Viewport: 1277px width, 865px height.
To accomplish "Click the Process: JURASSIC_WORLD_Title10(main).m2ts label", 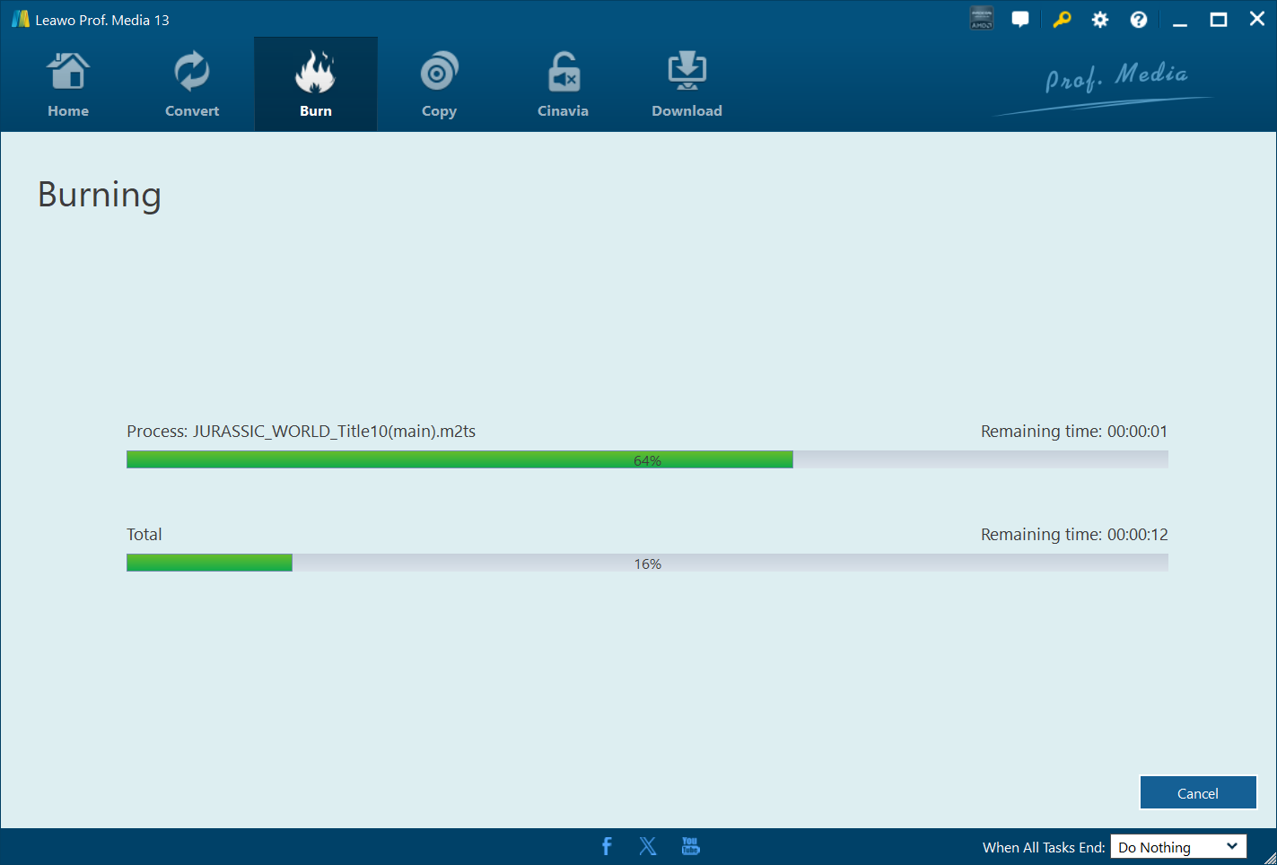I will (302, 432).
